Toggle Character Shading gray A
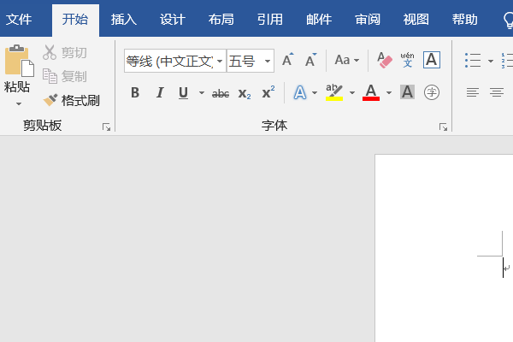Screen dimensions: 513x342 coord(407,92)
